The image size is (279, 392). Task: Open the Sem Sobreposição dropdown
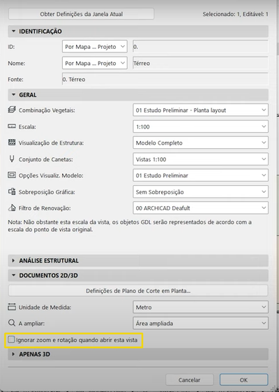(x=200, y=191)
